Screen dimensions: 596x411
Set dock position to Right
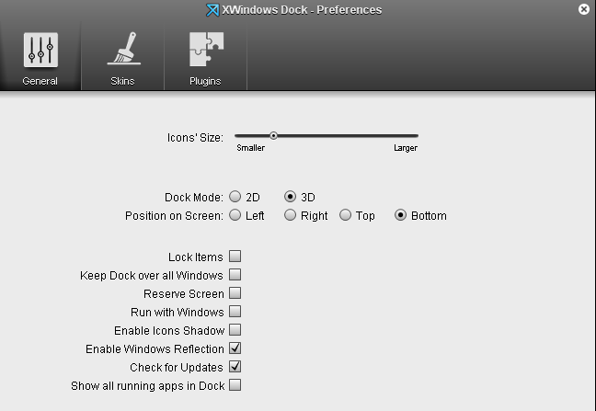291,216
